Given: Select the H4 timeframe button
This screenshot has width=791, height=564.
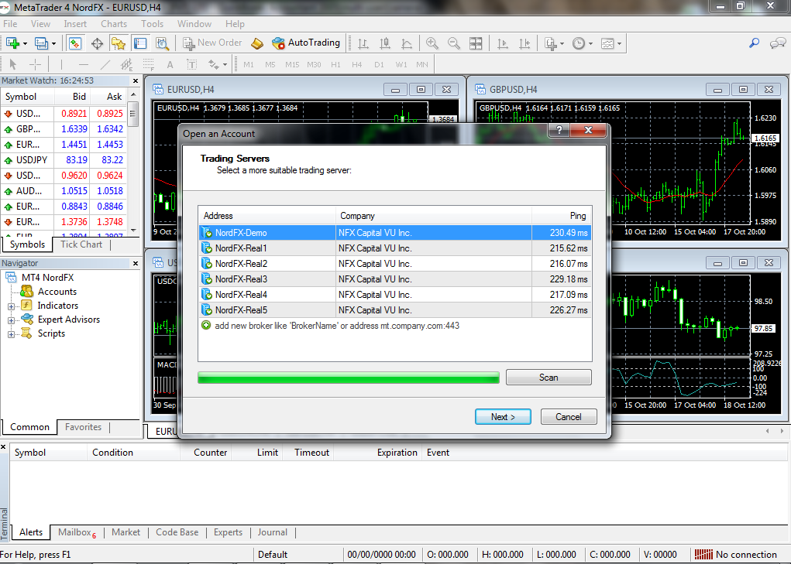Looking at the screenshot, I should click(x=356, y=64).
